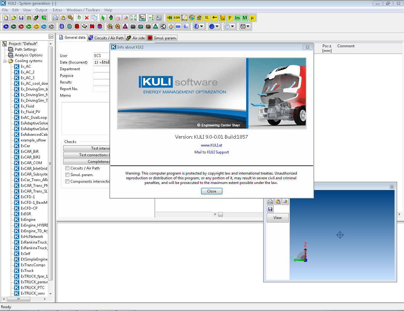Click the red ring component icon

click(21, 26)
